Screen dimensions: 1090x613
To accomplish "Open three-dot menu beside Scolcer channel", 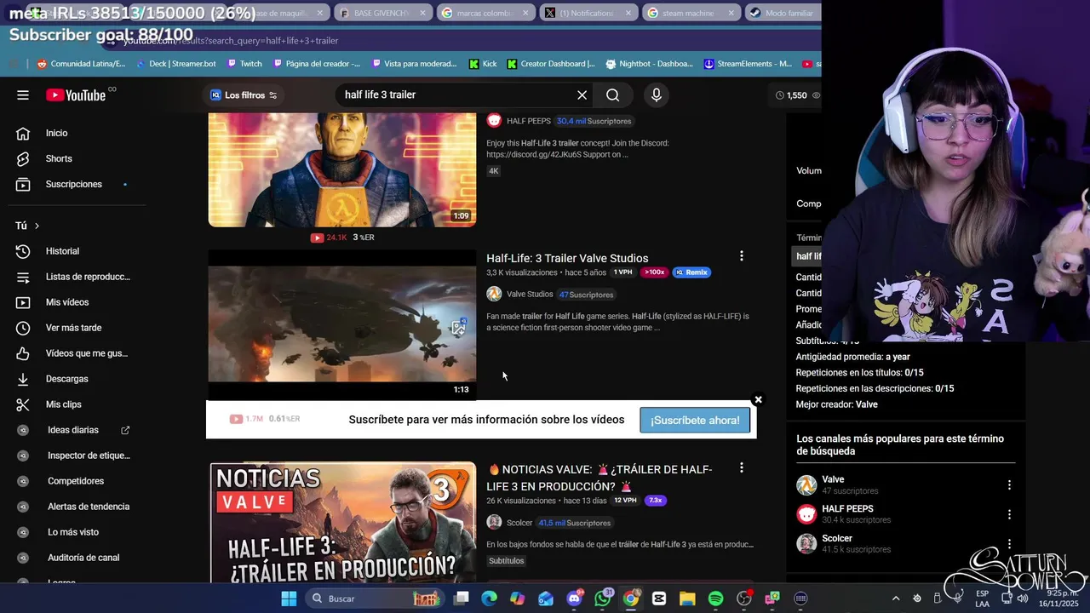I will click(1009, 544).
